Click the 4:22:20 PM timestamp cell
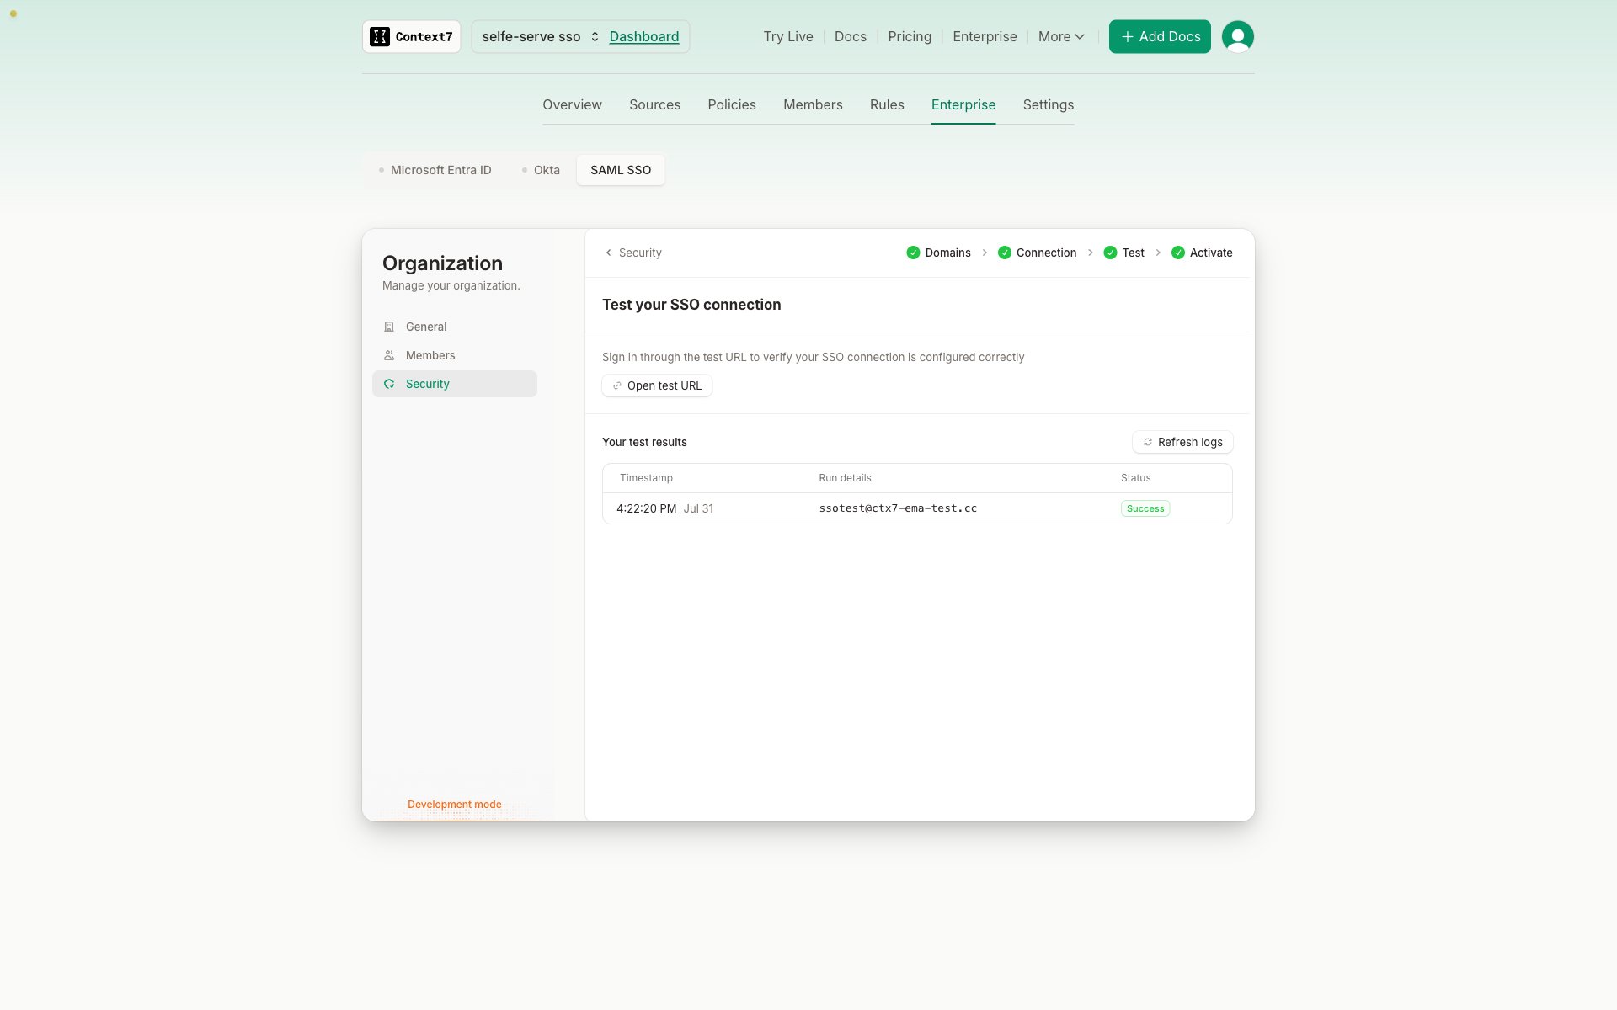Image resolution: width=1617 pixels, height=1010 pixels. [x=664, y=508]
